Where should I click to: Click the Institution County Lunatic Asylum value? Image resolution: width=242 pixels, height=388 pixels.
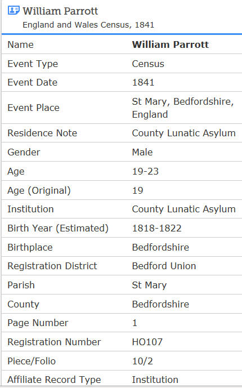(x=183, y=209)
